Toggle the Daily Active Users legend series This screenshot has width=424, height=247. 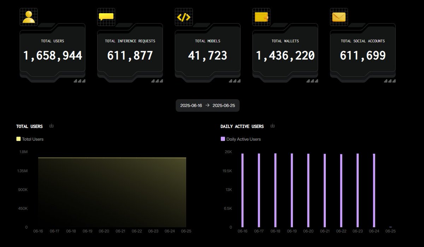point(241,139)
